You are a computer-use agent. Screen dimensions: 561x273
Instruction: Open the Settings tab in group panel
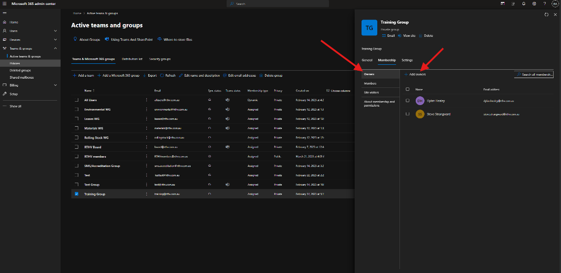[x=407, y=60]
